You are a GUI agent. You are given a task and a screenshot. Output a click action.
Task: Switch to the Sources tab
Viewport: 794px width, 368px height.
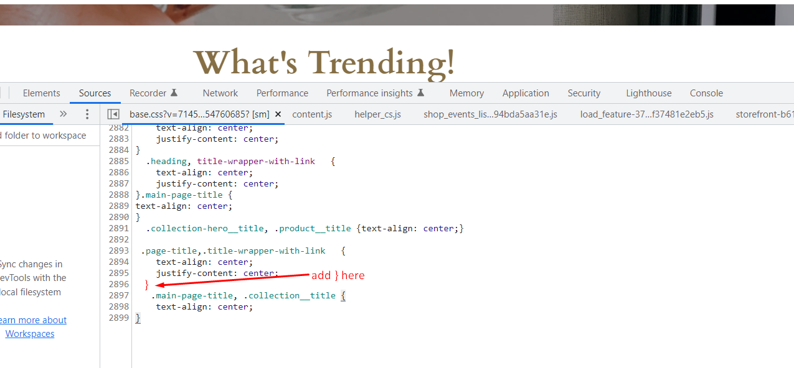point(95,93)
